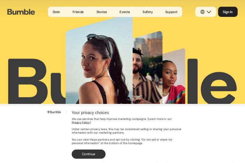Click the large letter B in hero

click(28, 81)
